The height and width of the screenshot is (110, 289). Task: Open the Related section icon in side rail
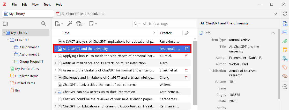point(285,76)
